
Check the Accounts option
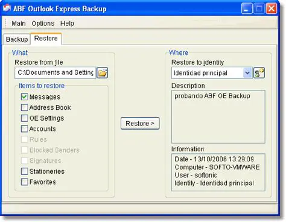coord(24,129)
